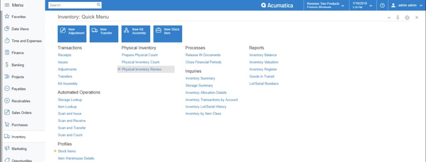Image resolution: width=426 pixels, height=162 pixels.
Task: Open Storage Lookup
Action: coord(70,99)
